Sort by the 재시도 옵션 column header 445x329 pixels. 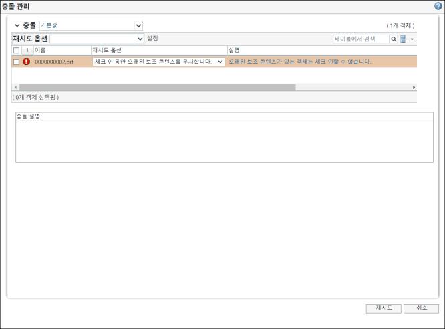tap(159, 50)
